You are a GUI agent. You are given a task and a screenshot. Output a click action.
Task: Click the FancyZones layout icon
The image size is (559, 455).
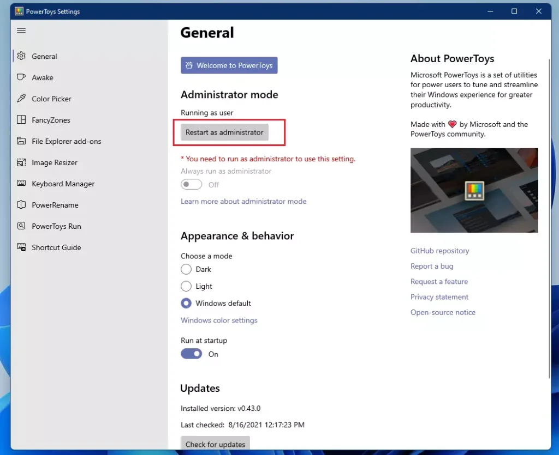tap(21, 119)
